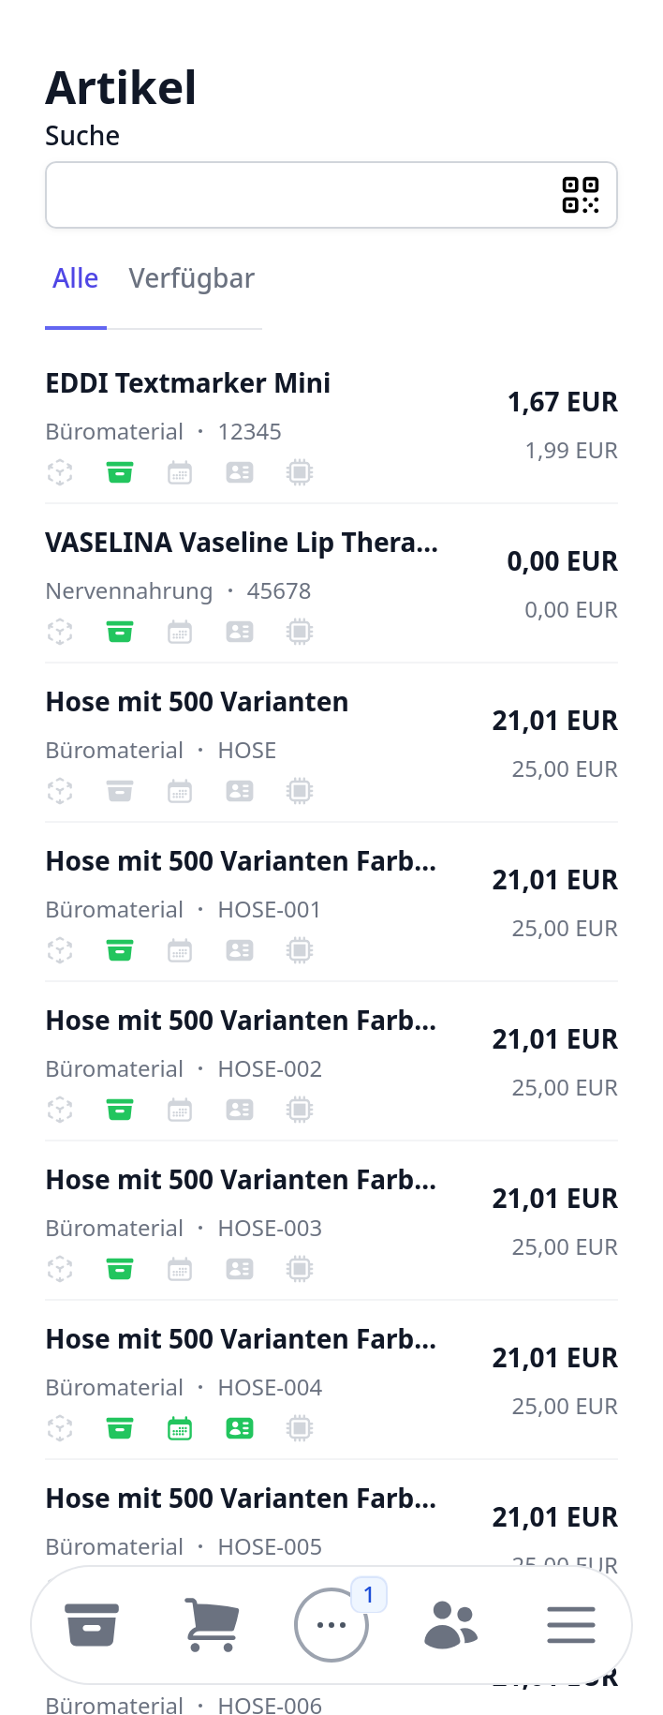The height and width of the screenshot is (1715, 663).
Task: Click grey box icon on HOSE article
Action: [x=120, y=791]
